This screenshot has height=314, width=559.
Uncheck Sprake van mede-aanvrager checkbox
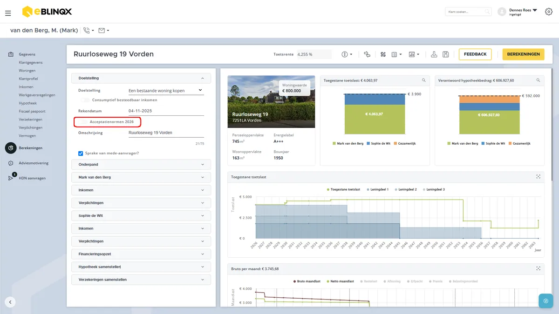coord(81,153)
